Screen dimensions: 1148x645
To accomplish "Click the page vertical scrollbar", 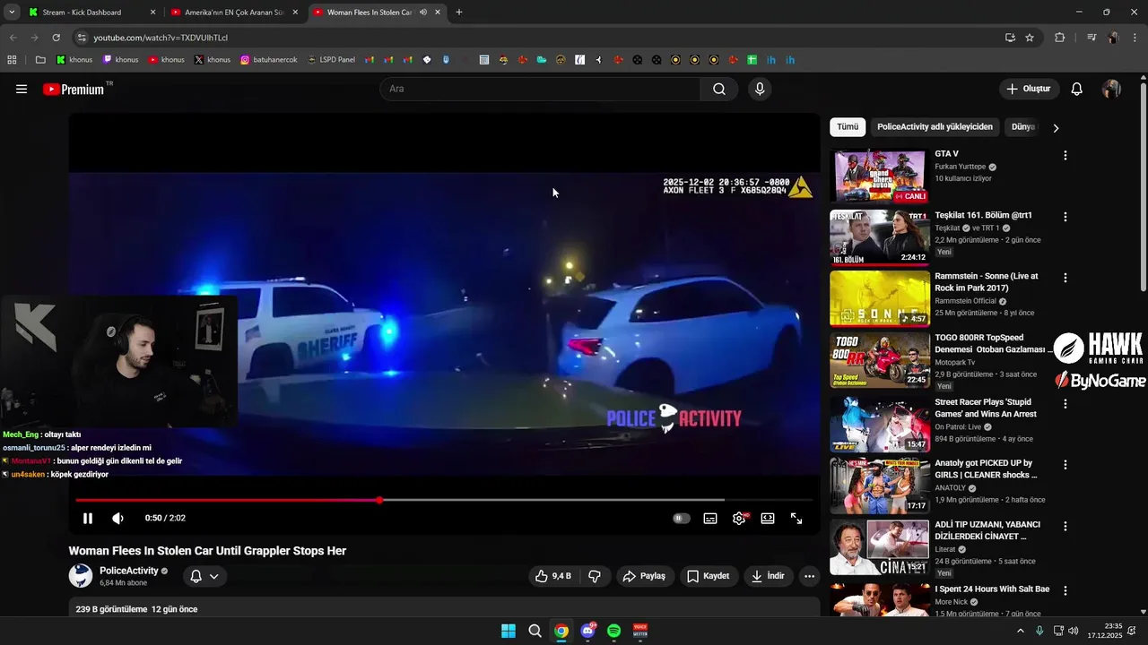I will click(1143, 188).
